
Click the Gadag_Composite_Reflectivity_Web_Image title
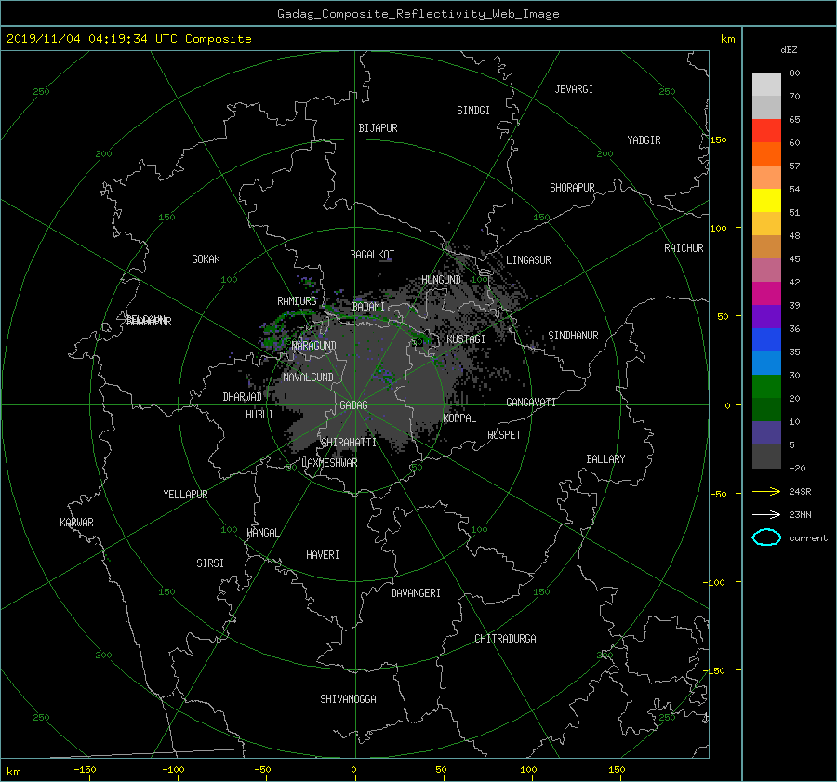(418, 14)
